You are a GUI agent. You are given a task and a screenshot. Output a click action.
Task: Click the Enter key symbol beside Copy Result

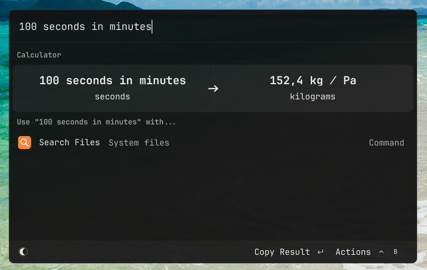click(x=321, y=252)
